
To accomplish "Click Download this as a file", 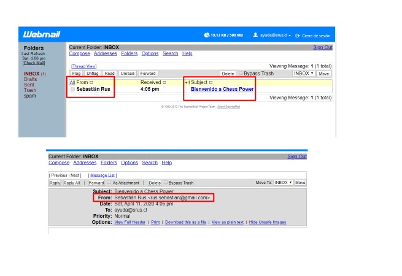I will [x=186, y=222].
